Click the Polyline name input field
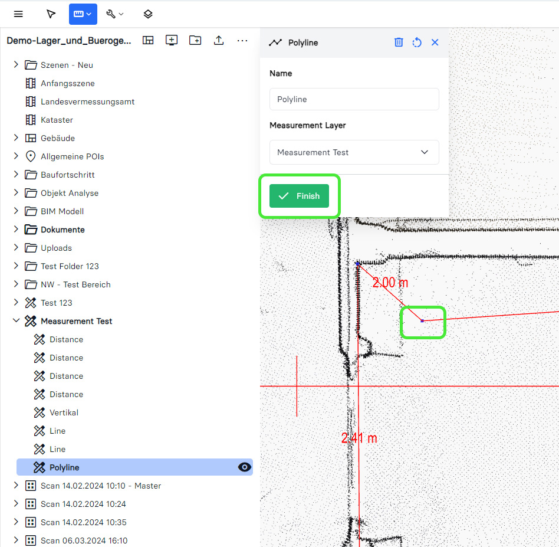The height and width of the screenshot is (547, 559). pos(354,99)
